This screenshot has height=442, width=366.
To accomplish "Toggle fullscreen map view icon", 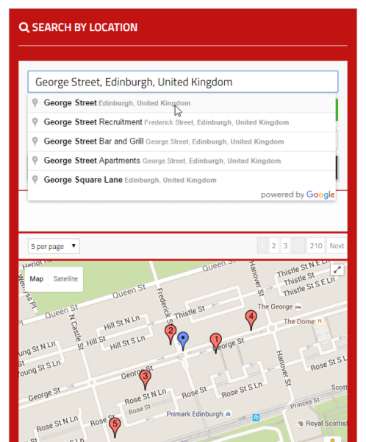I will (x=337, y=270).
